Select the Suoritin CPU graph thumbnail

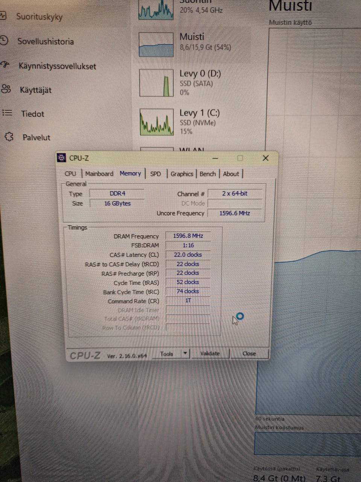click(x=156, y=9)
